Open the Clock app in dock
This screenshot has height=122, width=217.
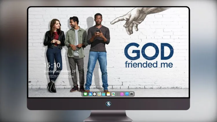[95, 94]
